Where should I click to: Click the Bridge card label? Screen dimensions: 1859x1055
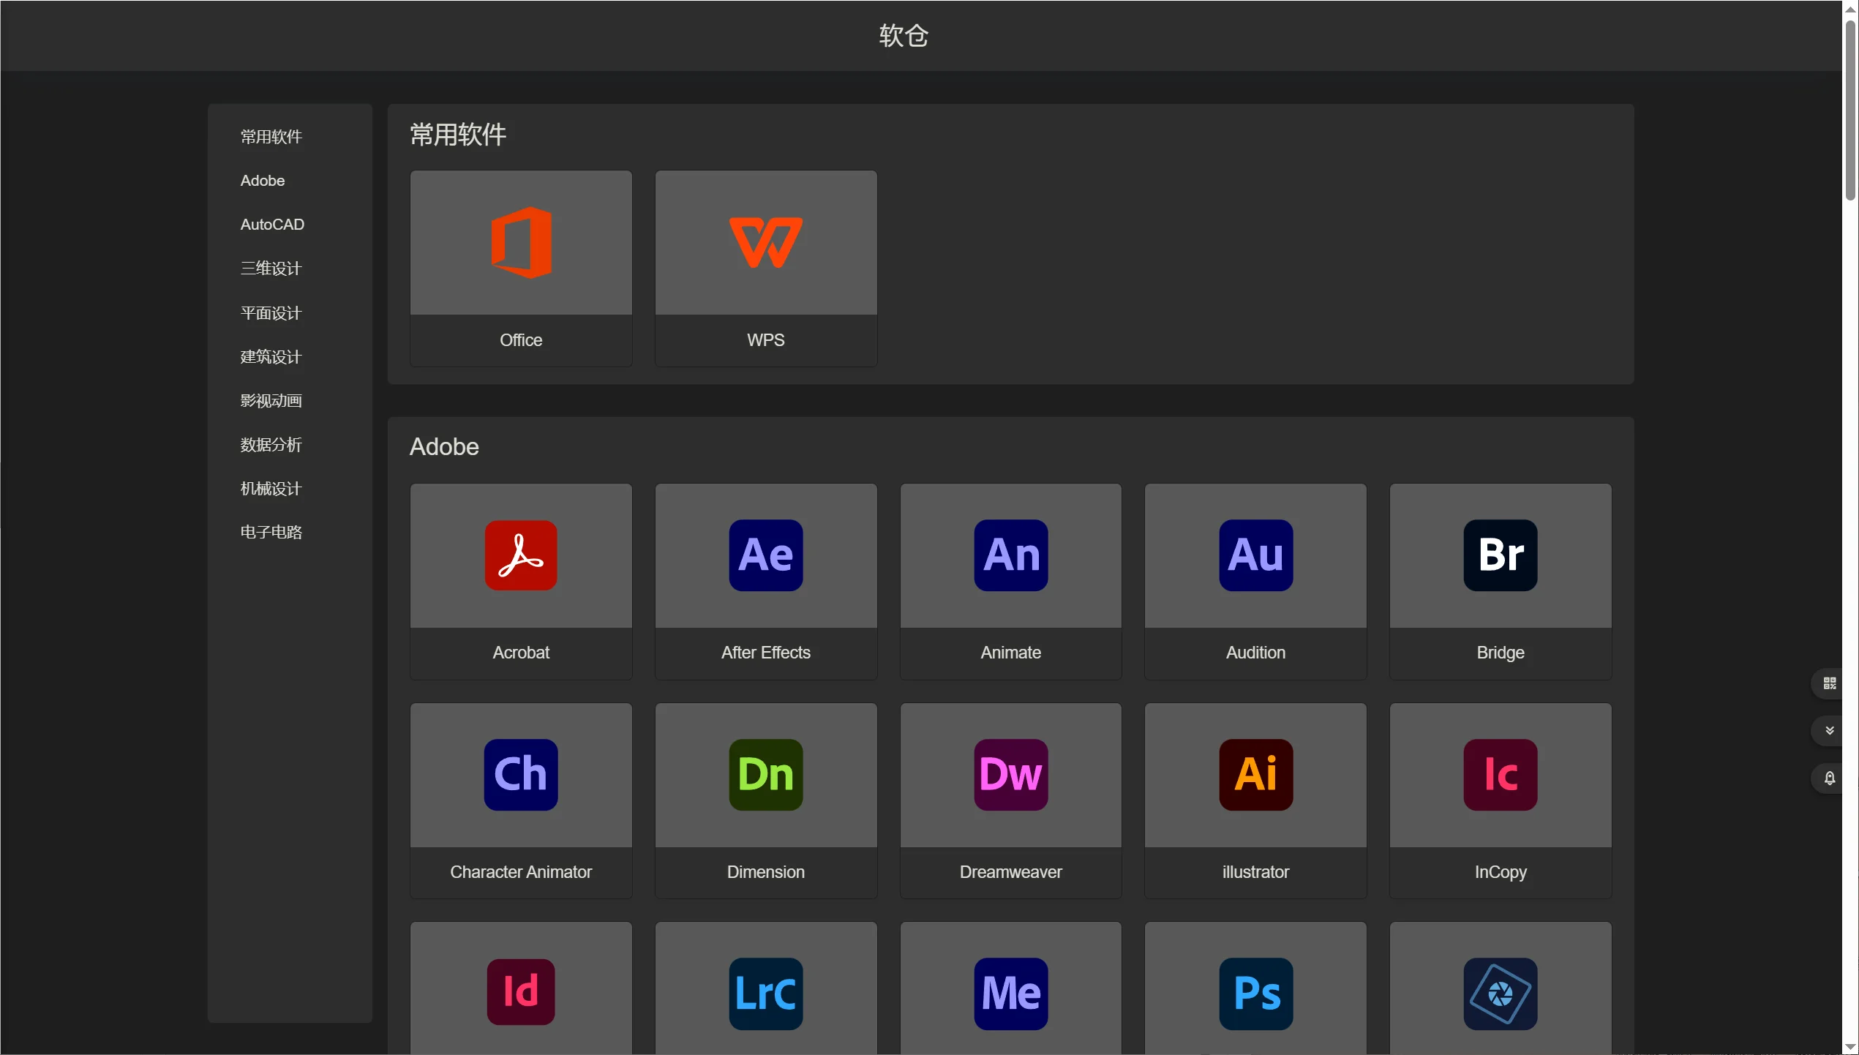tap(1501, 653)
